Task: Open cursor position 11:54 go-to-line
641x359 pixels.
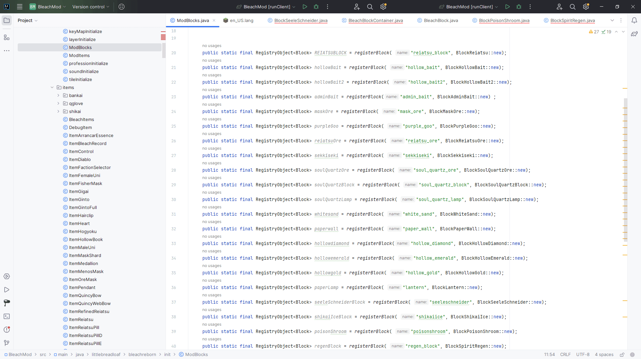Action: pyautogui.click(x=549, y=354)
